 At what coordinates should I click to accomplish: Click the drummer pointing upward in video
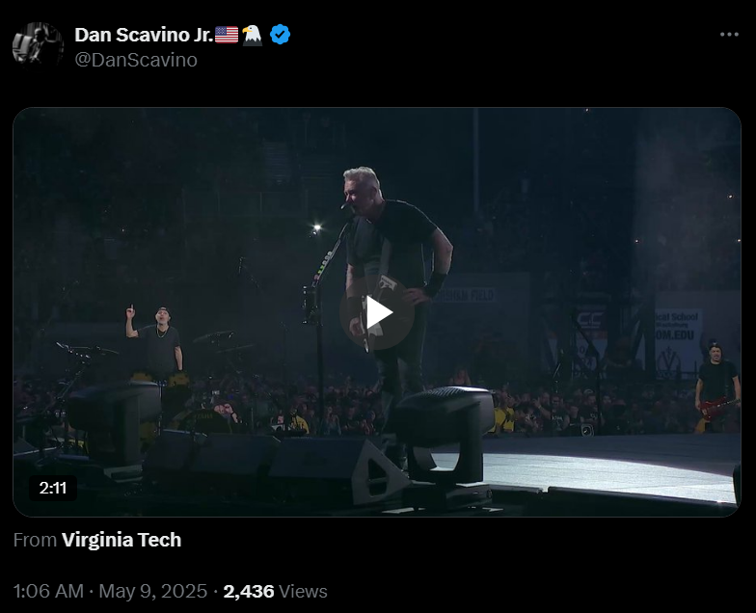[x=155, y=339]
